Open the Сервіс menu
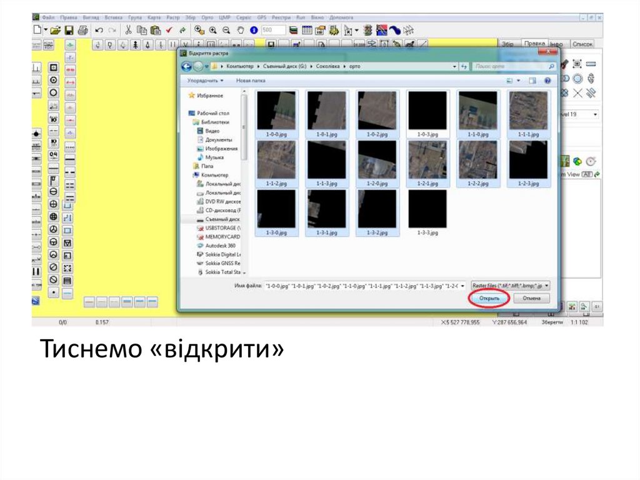Image resolution: width=640 pixels, height=480 pixels. pyautogui.click(x=244, y=18)
